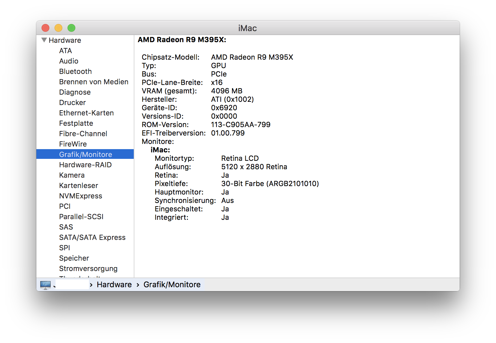Click the 0x6920 Geräte-ID value

click(224, 108)
